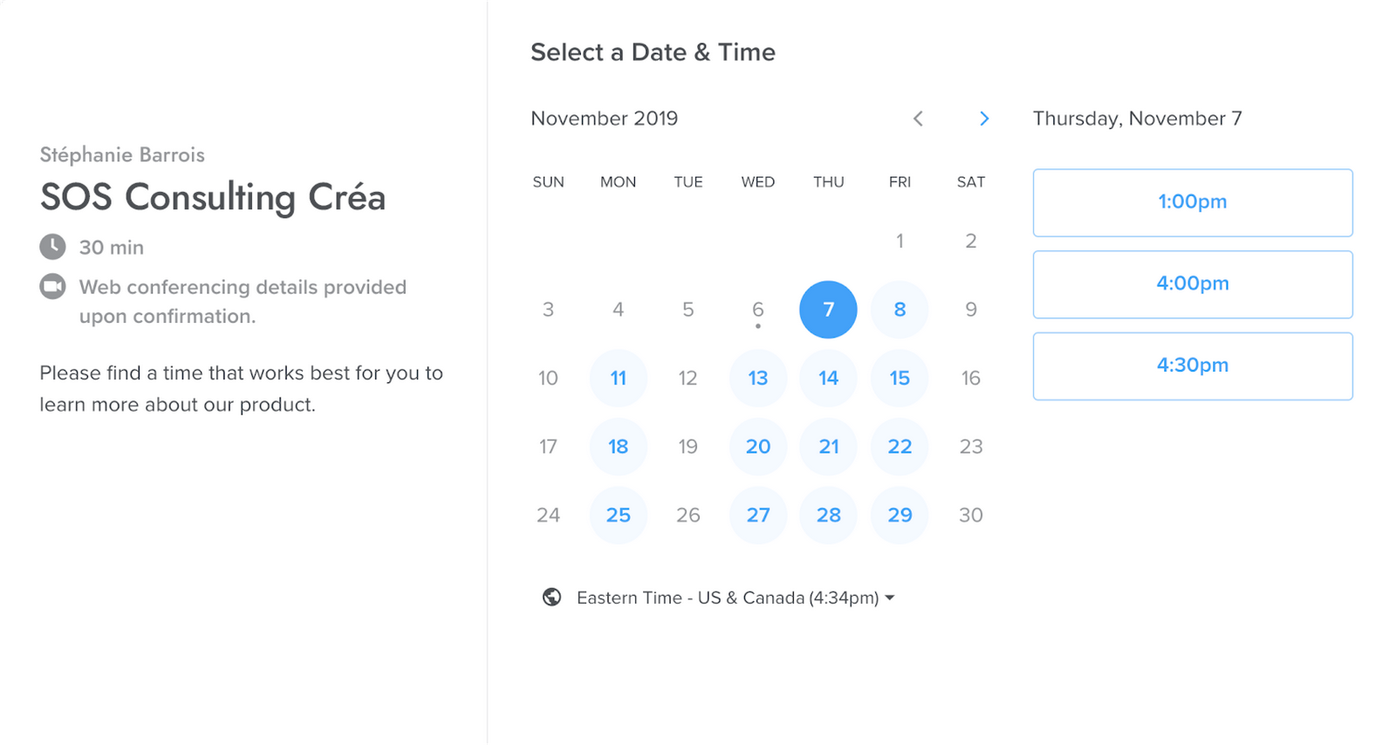Choose Monday November 11
1396x745 pixels.
(619, 378)
